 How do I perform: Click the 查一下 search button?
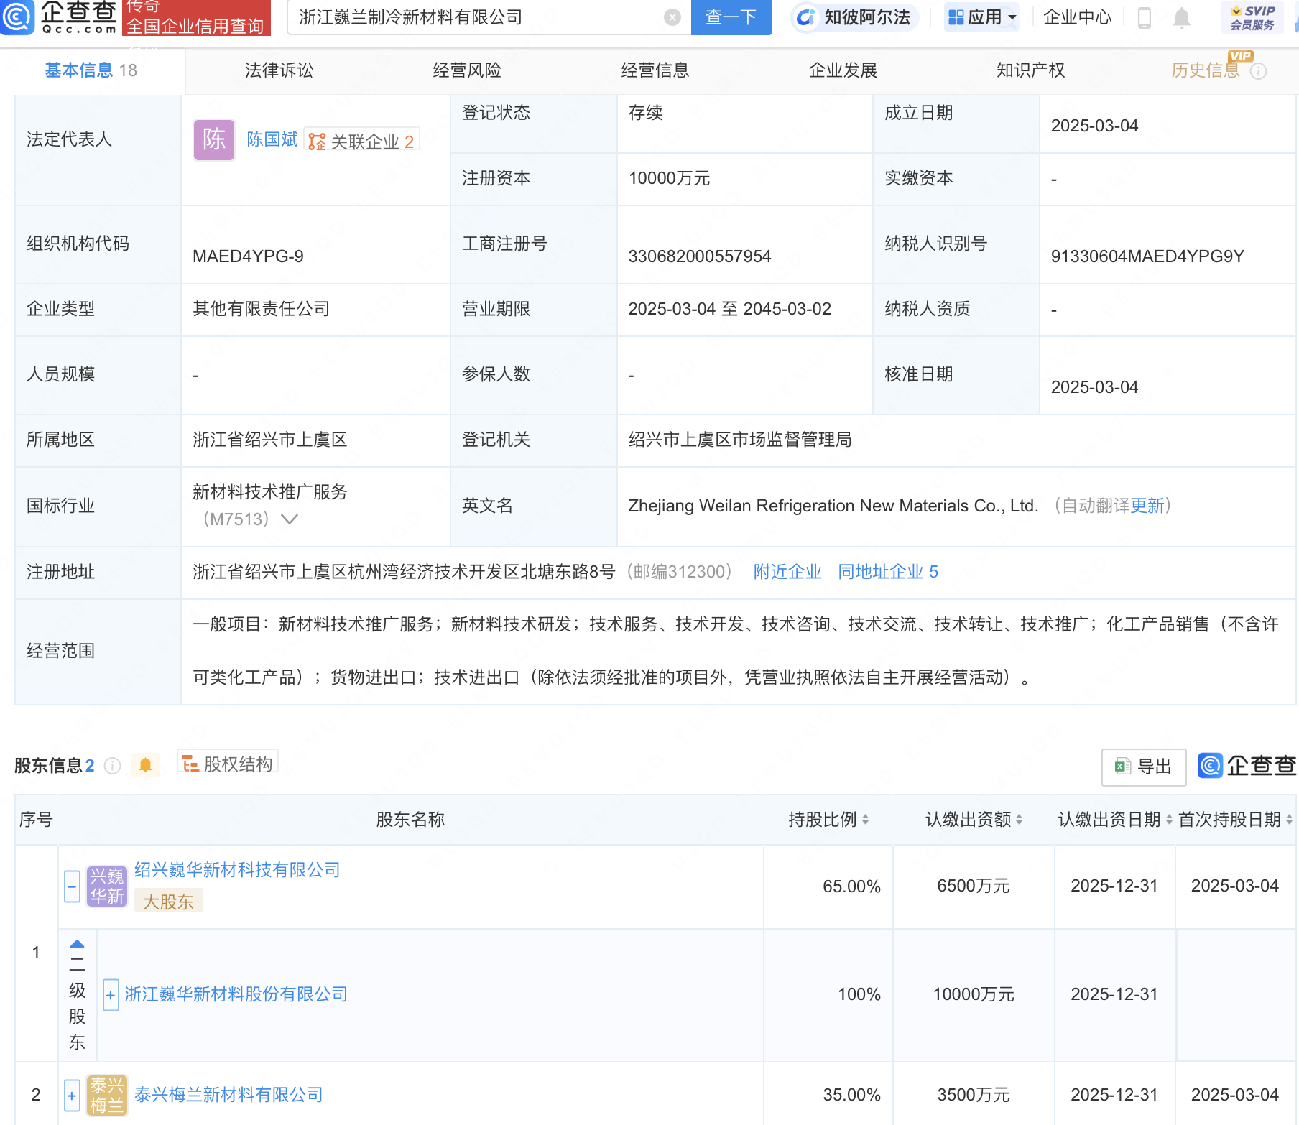point(731,17)
